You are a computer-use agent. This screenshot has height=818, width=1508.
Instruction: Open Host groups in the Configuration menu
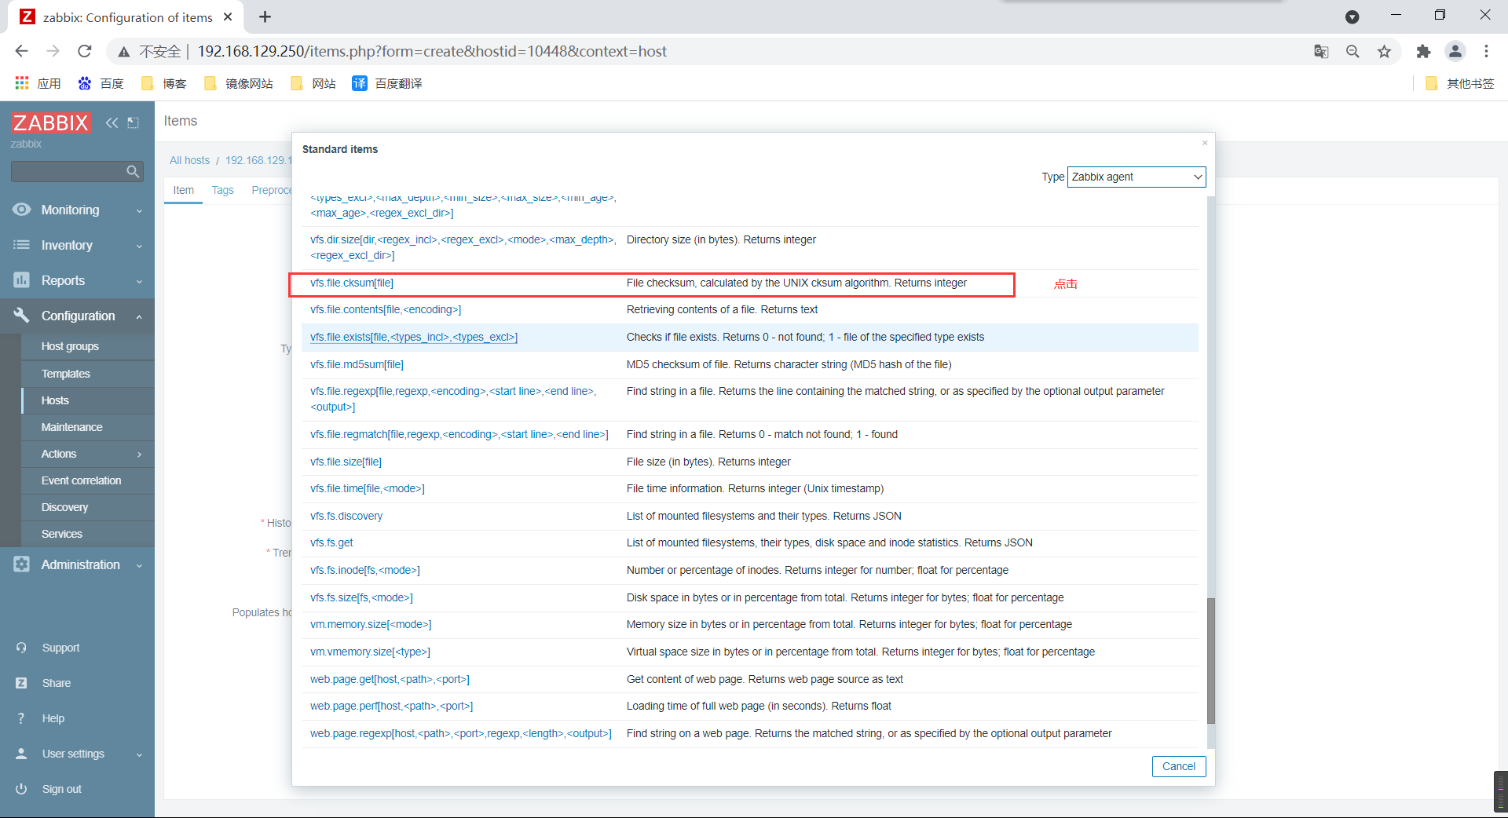(70, 346)
